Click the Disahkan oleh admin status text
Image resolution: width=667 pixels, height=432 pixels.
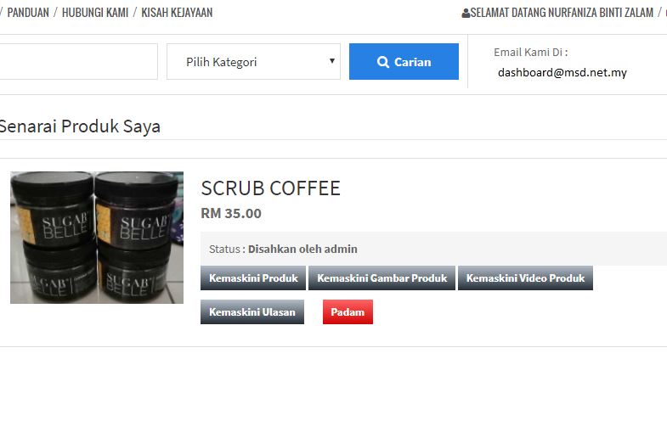tap(302, 249)
